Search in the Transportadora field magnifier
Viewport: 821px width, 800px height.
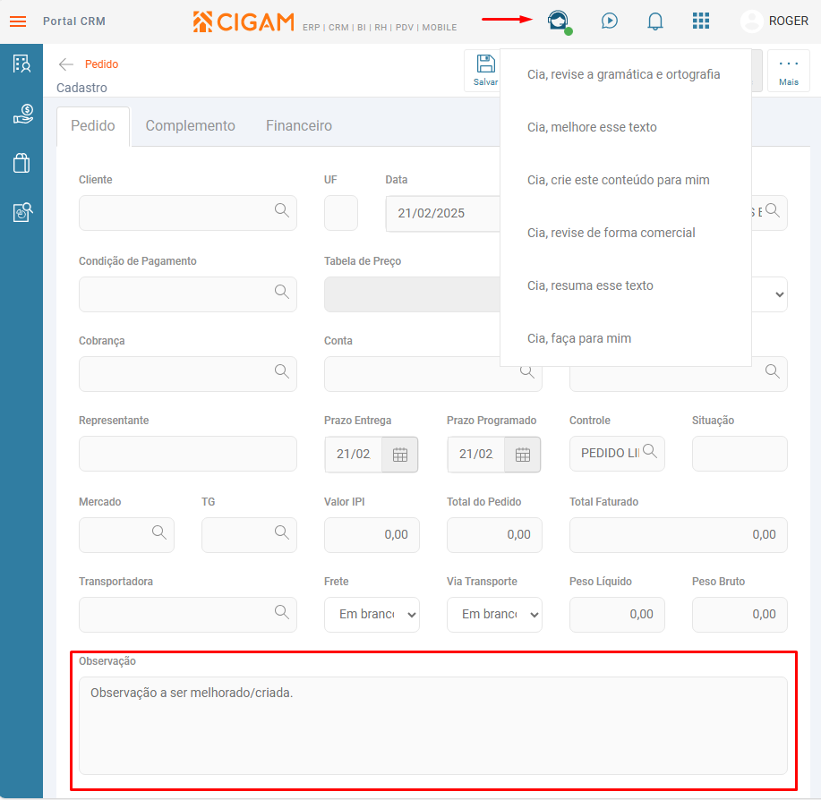(282, 612)
